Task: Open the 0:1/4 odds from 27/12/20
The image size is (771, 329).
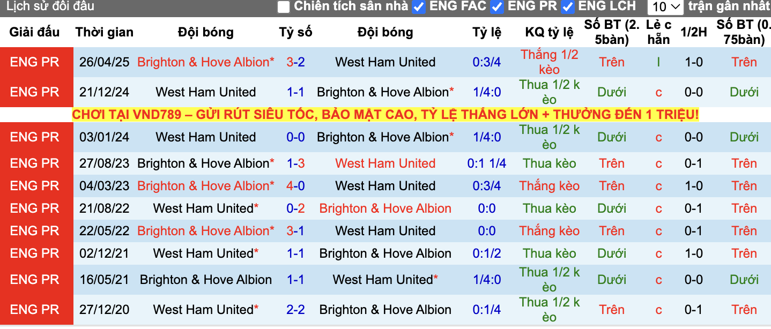Action: 486,309
